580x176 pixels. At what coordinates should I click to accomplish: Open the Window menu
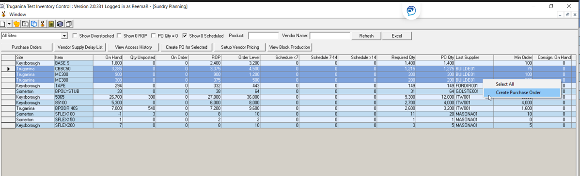point(18,14)
